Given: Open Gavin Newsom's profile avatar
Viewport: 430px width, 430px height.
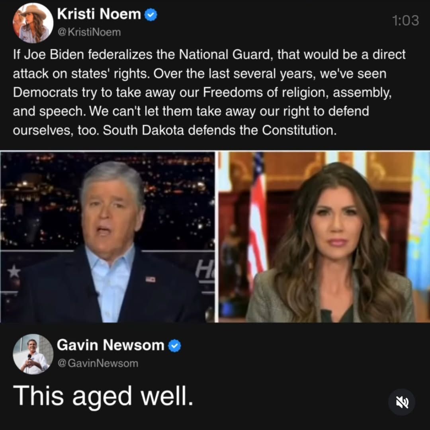Looking at the screenshot, I should [x=33, y=354].
